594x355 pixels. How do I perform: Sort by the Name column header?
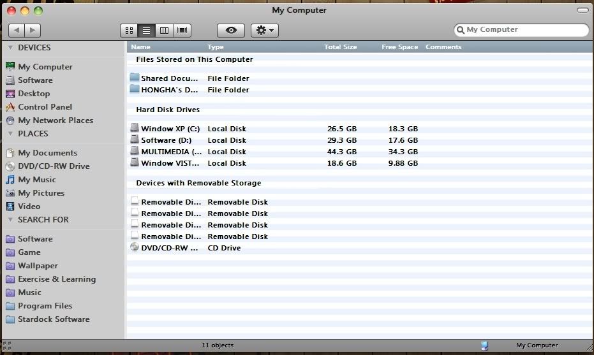click(x=140, y=47)
